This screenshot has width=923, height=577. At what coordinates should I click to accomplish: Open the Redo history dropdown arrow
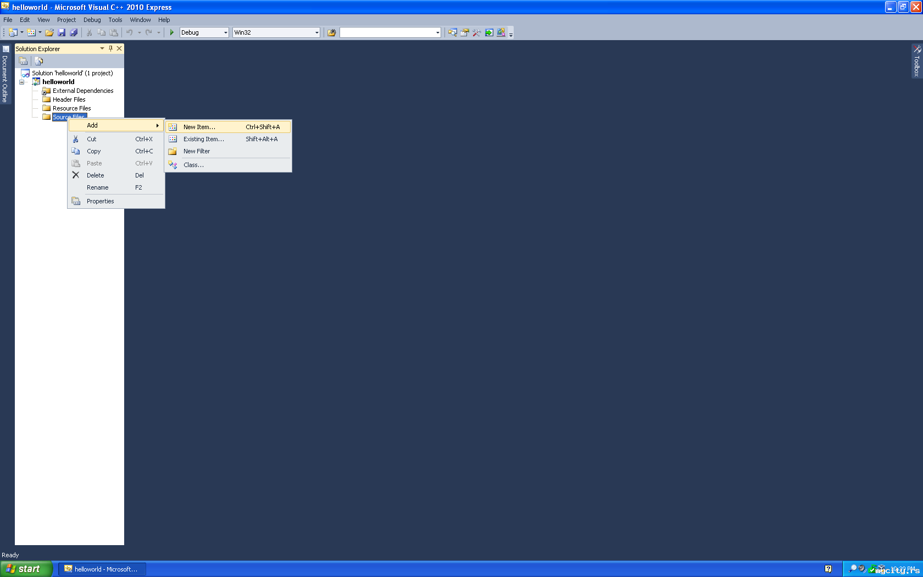coord(159,32)
